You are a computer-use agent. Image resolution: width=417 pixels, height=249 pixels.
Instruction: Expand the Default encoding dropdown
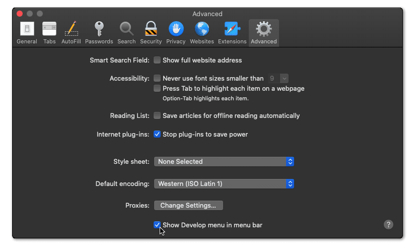point(224,184)
